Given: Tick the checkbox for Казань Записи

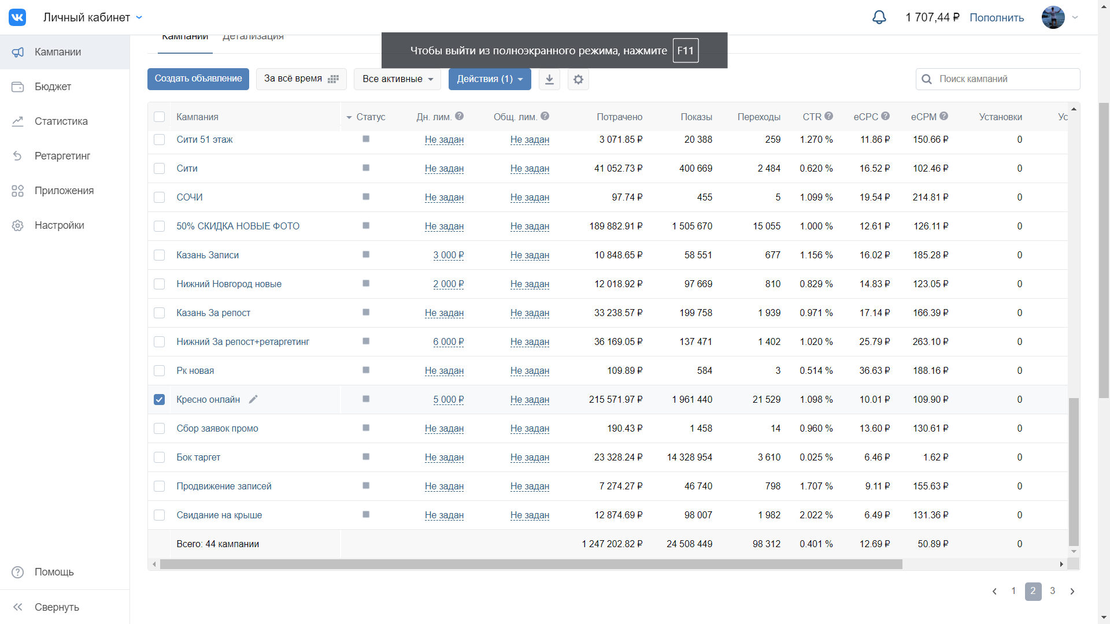Looking at the screenshot, I should tap(160, 255).
